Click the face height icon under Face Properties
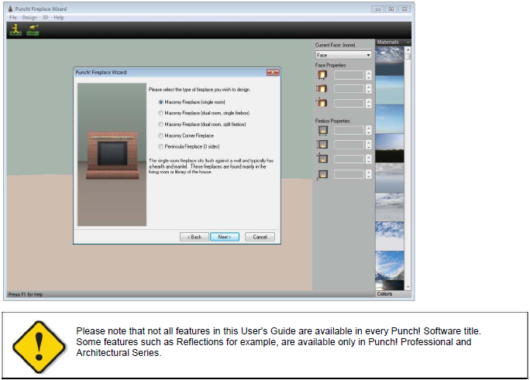Image resolution: width=530 pixels, height=380 pixels. point(322,89)
